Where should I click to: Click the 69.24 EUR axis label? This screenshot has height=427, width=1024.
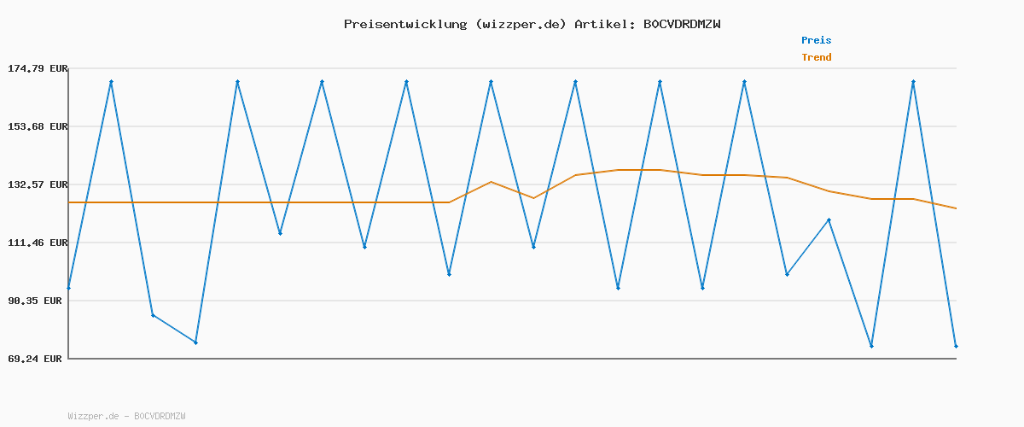[x=37, y=359]
